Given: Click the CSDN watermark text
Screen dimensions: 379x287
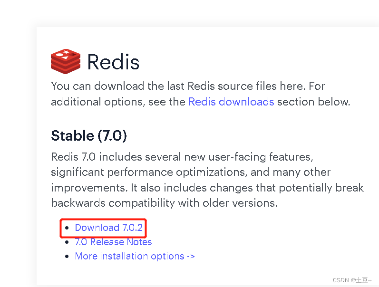Looking at the screenshot, I should 352,280.
